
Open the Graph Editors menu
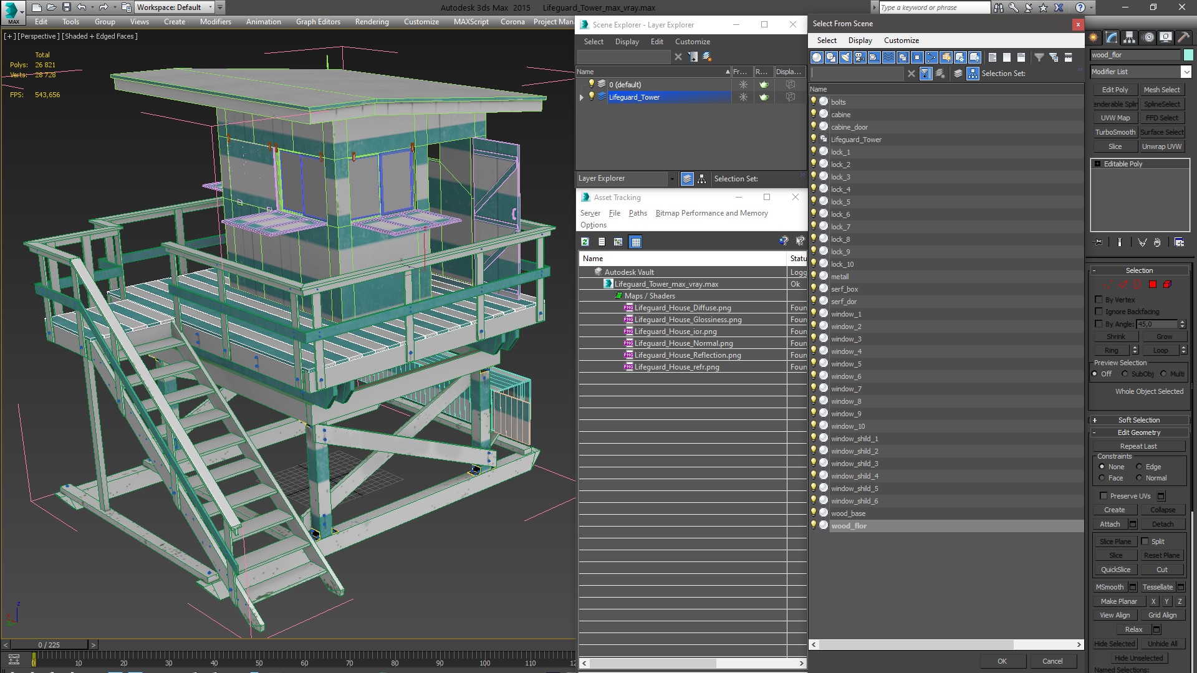click(x=318, y=22)
